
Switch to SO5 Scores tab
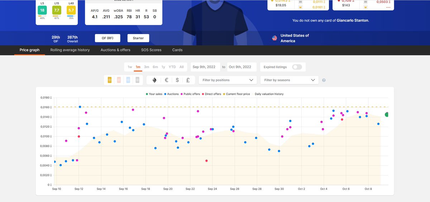[x=151, y=50]
